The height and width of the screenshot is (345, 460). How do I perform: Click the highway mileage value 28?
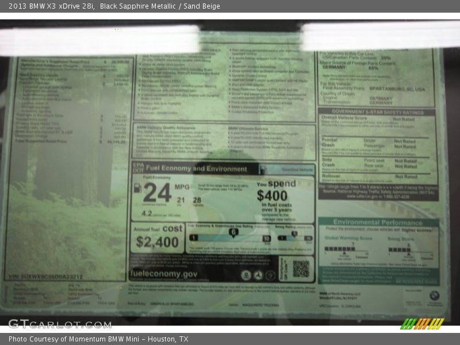197,200
